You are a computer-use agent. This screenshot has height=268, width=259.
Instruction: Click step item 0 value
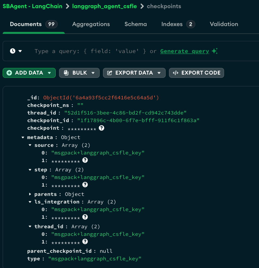(x=98, y=177)
